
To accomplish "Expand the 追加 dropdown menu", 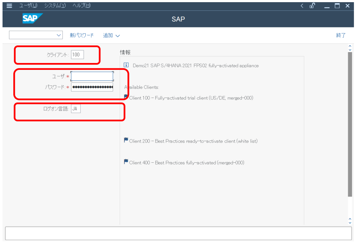I will click(111, 36).
